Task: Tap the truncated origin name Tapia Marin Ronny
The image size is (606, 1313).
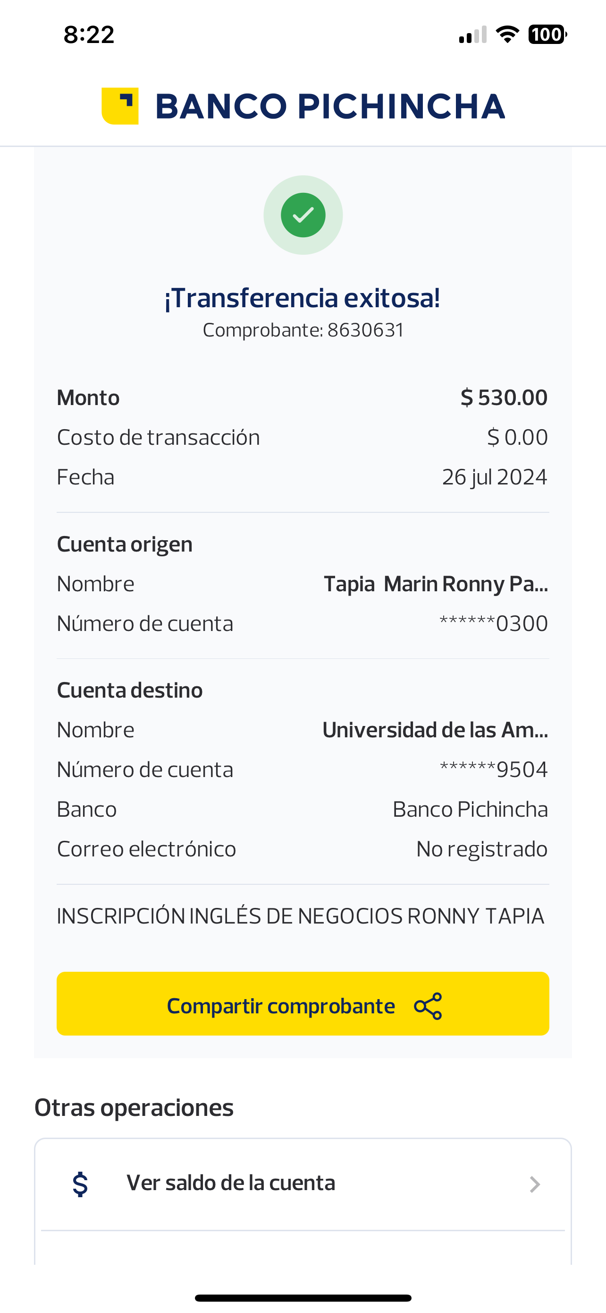Action: click(436, 584)
